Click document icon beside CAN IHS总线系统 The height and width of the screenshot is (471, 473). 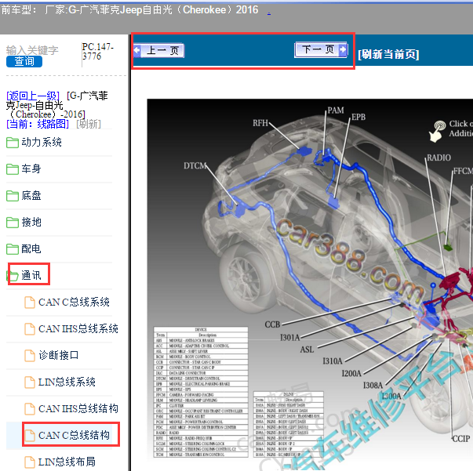pyautogui.click(x=30, y=329)
